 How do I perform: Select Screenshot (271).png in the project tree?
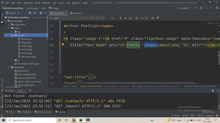[x=28, y=64]
